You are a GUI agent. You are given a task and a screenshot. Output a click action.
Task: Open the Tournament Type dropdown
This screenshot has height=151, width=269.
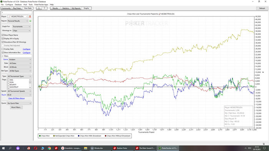coord(19,76)
